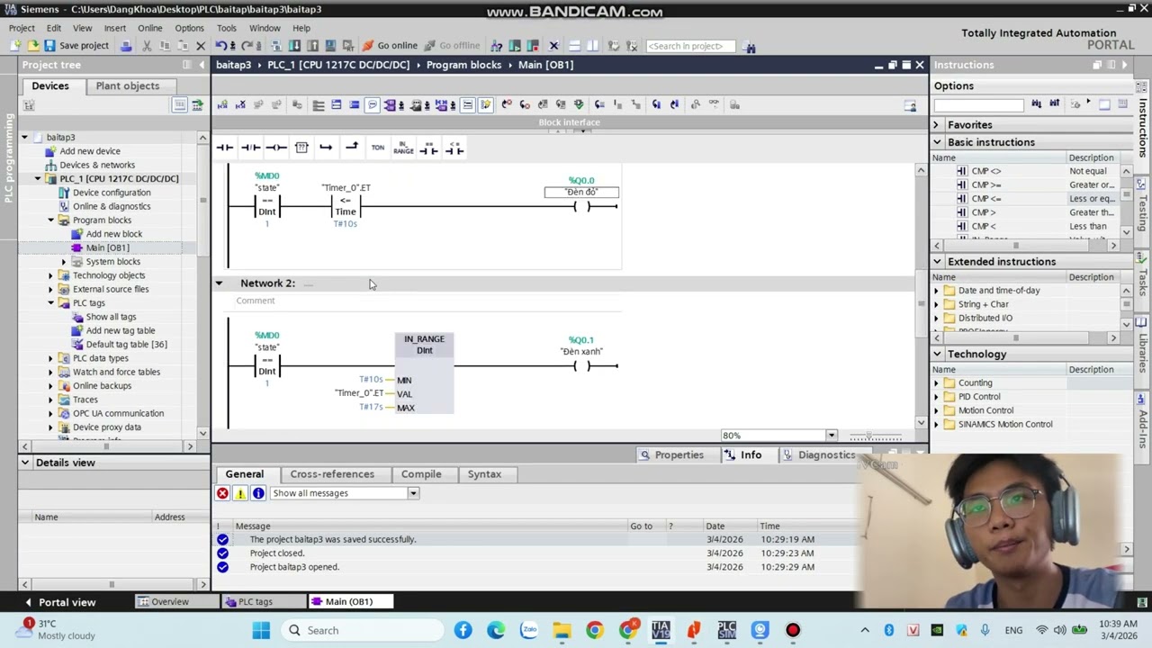Image resolution: width=1152 pixels, height=648 pixels.
Task: Open the Online menu
Action: coord(150,28)
